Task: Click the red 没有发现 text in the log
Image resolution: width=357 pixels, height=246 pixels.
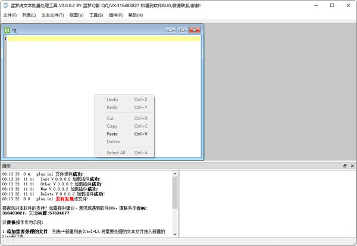Action: tap(65, 199)
